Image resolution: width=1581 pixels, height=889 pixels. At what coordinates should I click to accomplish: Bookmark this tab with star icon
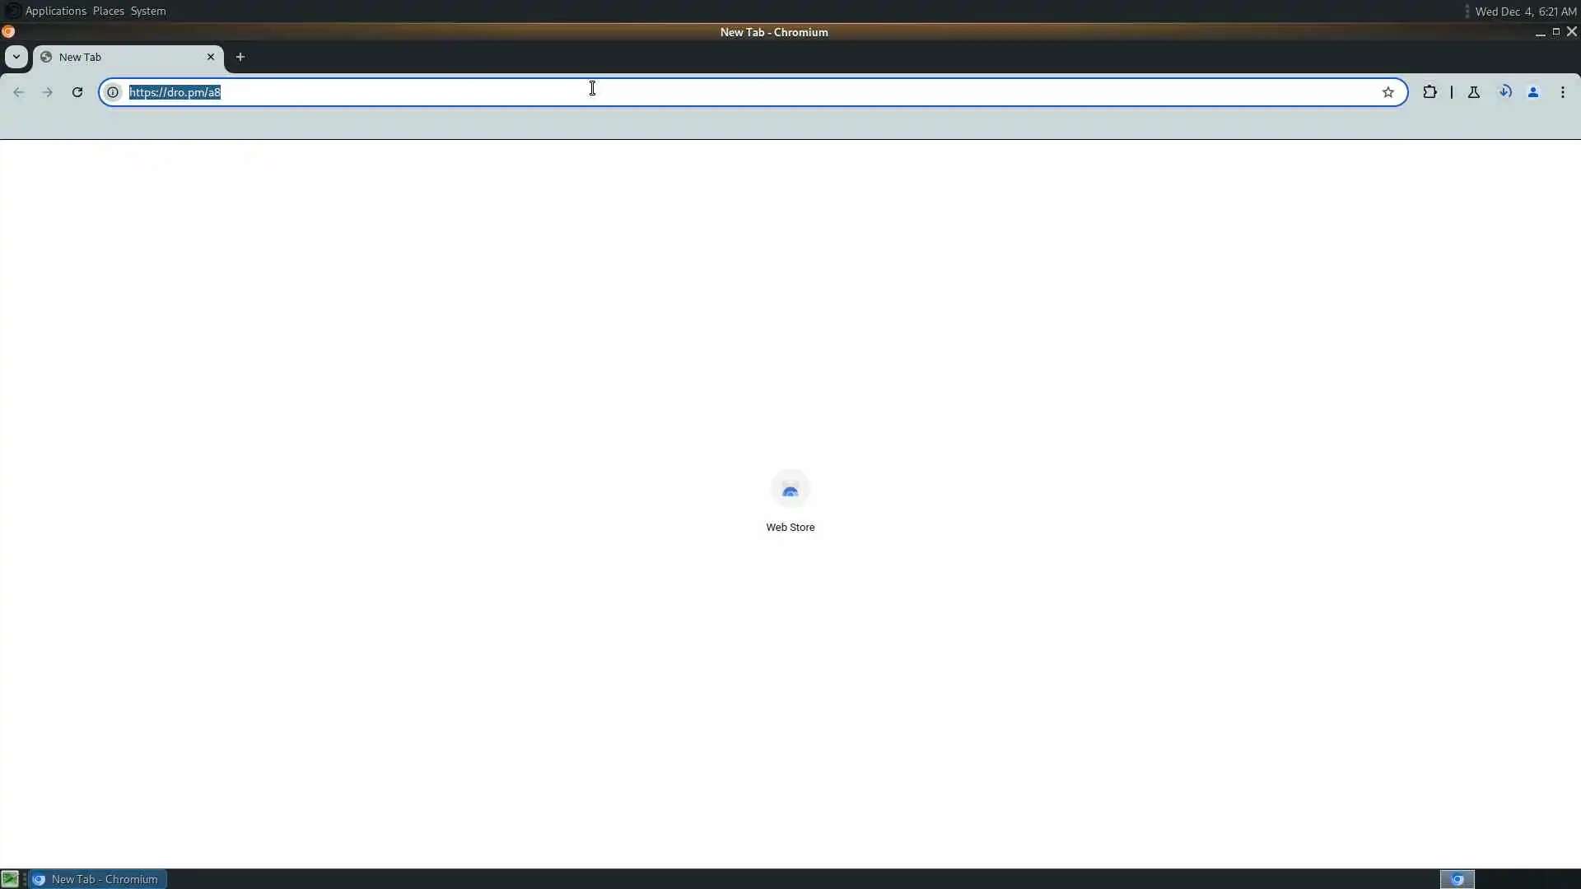point(1388,92)
